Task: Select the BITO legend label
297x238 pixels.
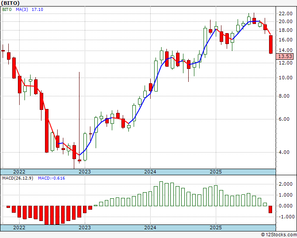Action: 7,10
